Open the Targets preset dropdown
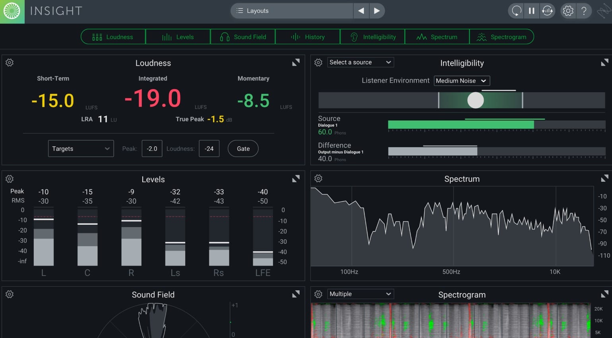 81,148
